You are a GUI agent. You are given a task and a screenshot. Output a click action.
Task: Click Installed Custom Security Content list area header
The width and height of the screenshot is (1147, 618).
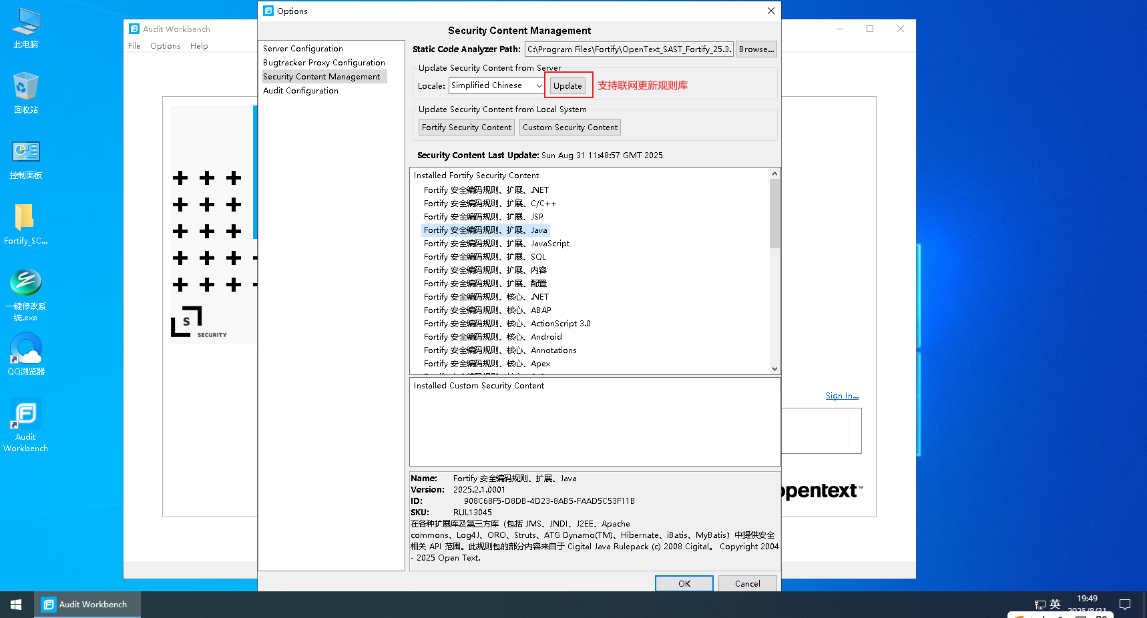click(479, 386)
